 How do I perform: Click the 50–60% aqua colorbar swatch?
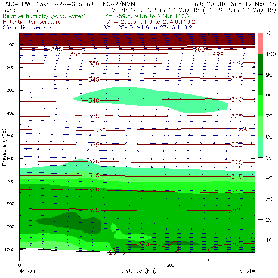coord(260,147)
